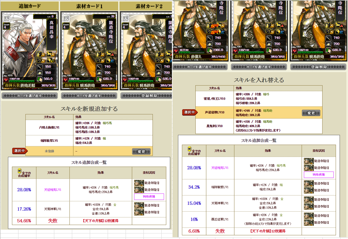
Task: Click the gold coin icon in left table header
Action: (20, 171)
